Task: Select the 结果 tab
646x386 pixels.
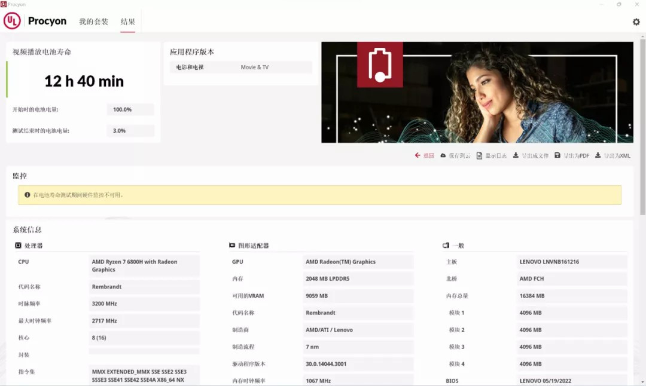Action: [128, 22]
